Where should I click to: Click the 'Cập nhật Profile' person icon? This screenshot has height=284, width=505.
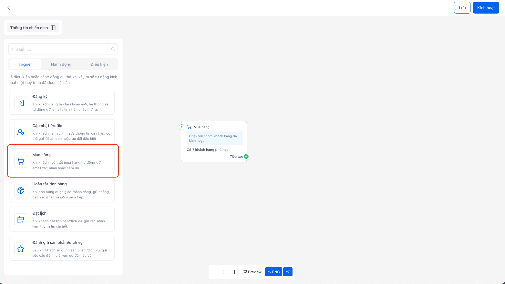21,132
